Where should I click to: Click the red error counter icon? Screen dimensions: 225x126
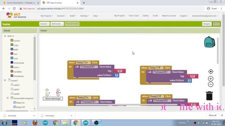tap(58, 92)
